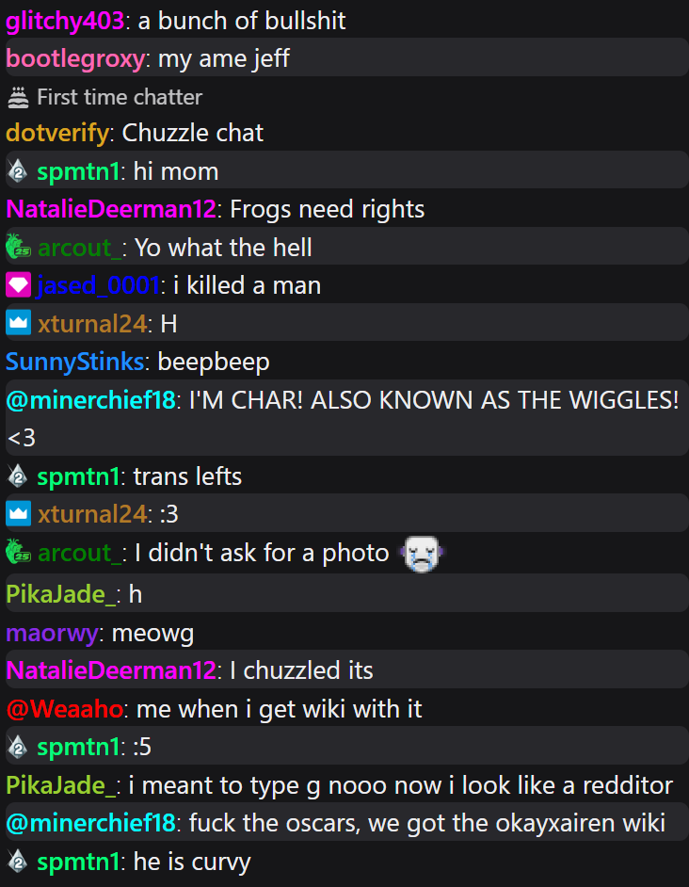Click the @Weaaho mention in red

[65, 709]
